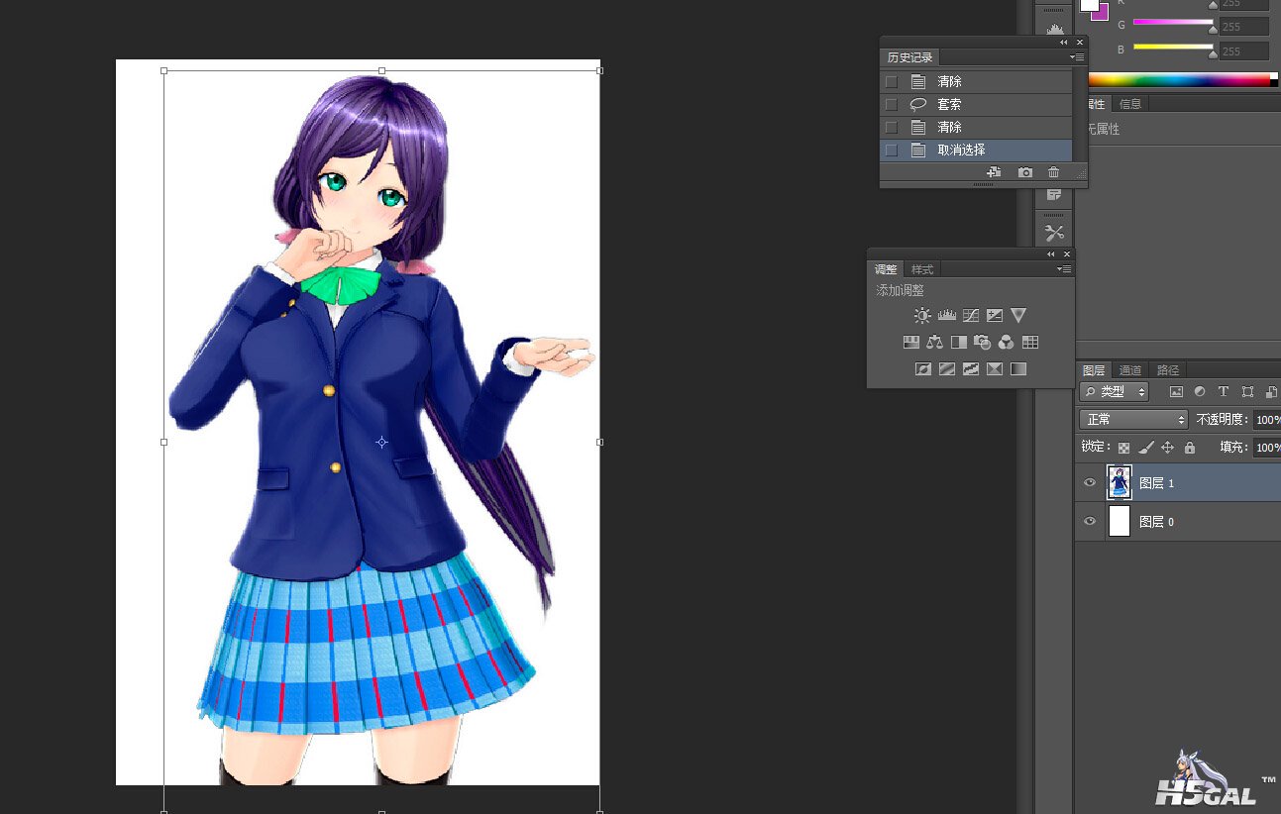1281x814 pixels.
Task: Open the histogram panel dock icon
Action: pyautogui.click(x=1054, y=29)
